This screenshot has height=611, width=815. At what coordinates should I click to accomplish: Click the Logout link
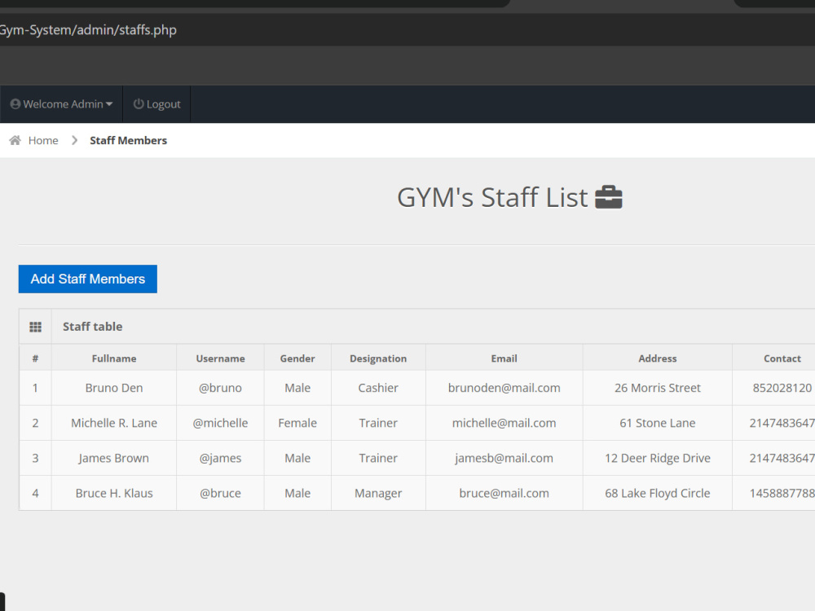click(156, 104)
